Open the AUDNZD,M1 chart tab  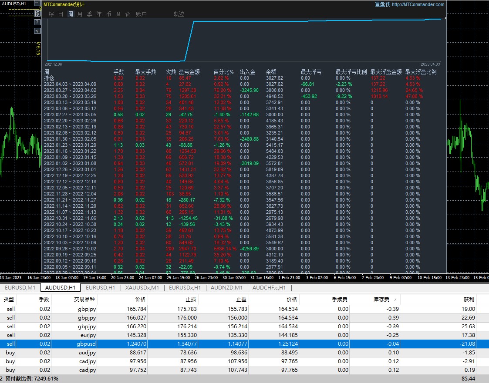point(226,287)
